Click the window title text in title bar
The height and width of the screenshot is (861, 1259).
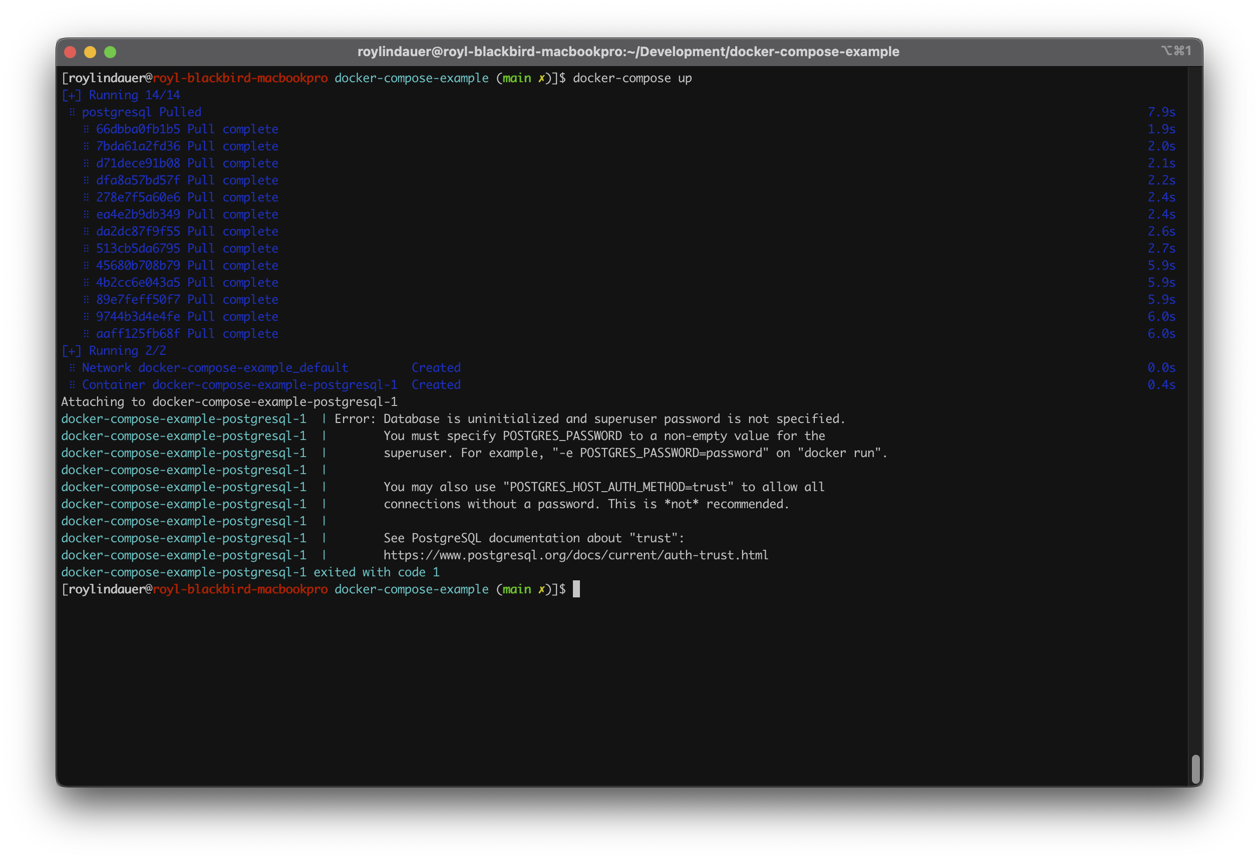[628, 52]
